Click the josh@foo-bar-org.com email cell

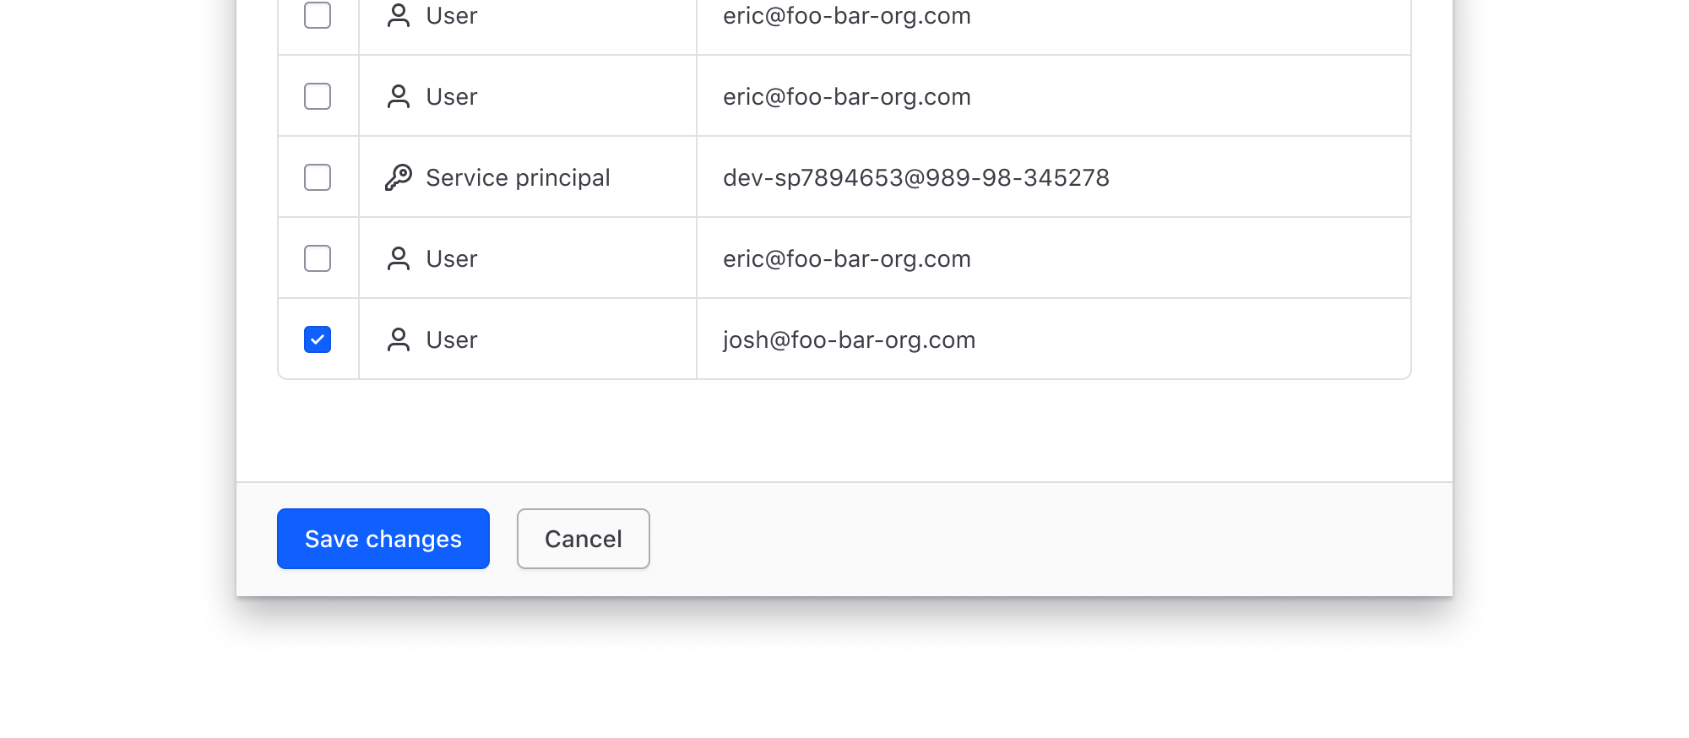coord(849,339)
